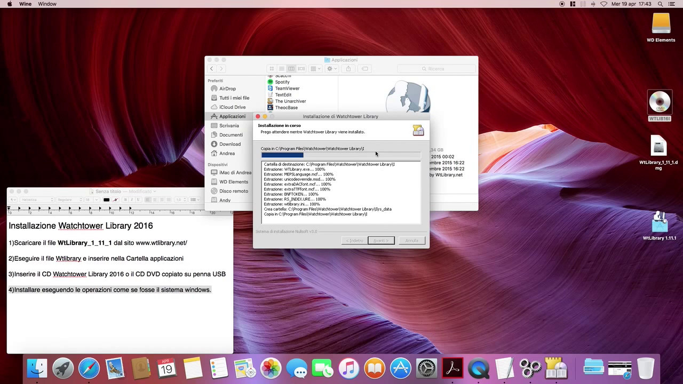Open Spotlight search in menu bar
Screen dimensions: 683x384
pos(661,4)
